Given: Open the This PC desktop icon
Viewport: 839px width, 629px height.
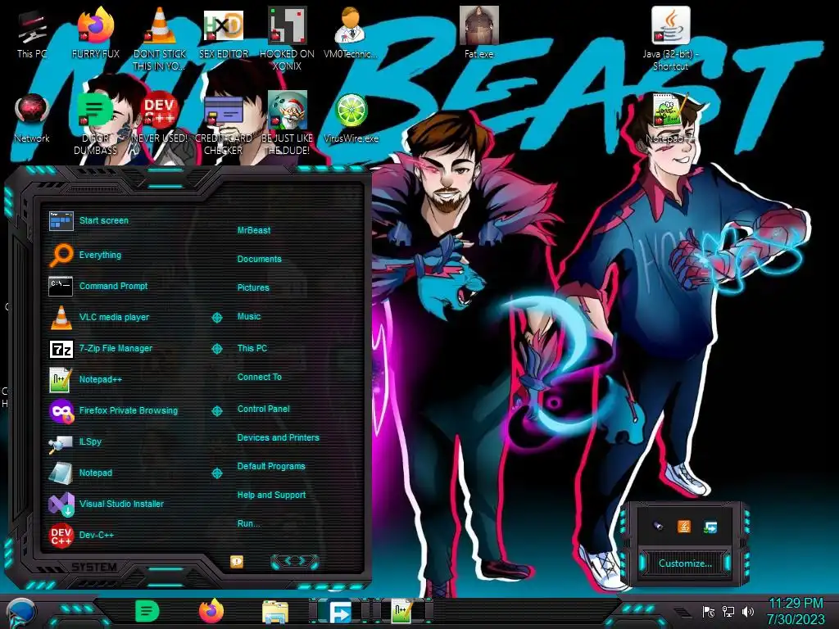Looking at the screenshot, I should pyautogui.click(x=31, y=34).
